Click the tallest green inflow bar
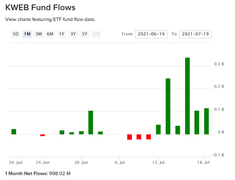 (187, 96)
